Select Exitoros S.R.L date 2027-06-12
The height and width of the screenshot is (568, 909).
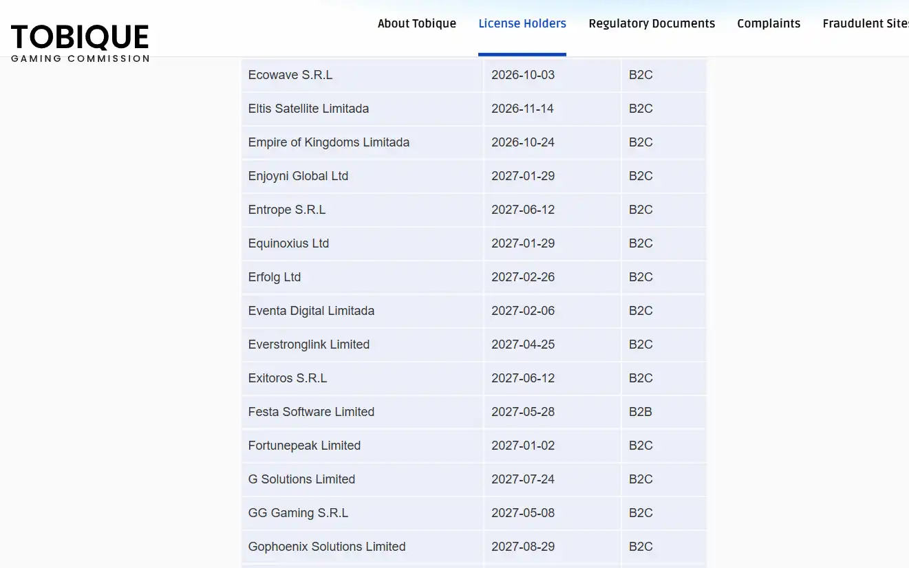point(523,378)
